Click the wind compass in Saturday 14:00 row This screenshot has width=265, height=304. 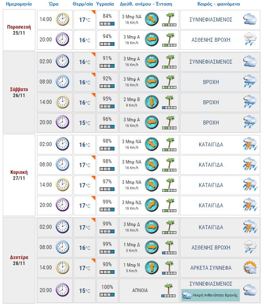click(152, 102)
